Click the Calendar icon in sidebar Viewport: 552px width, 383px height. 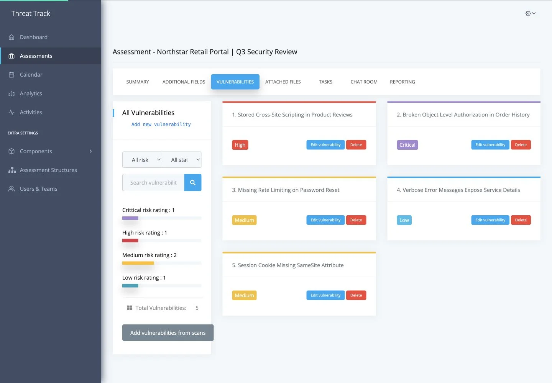(x=11, y=75)
